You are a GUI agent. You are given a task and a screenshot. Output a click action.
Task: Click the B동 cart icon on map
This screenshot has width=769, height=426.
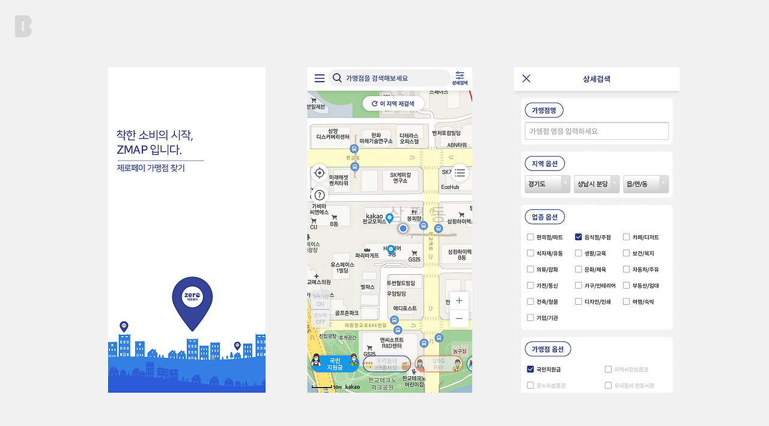pyautogui.click(x=334, y=217)
